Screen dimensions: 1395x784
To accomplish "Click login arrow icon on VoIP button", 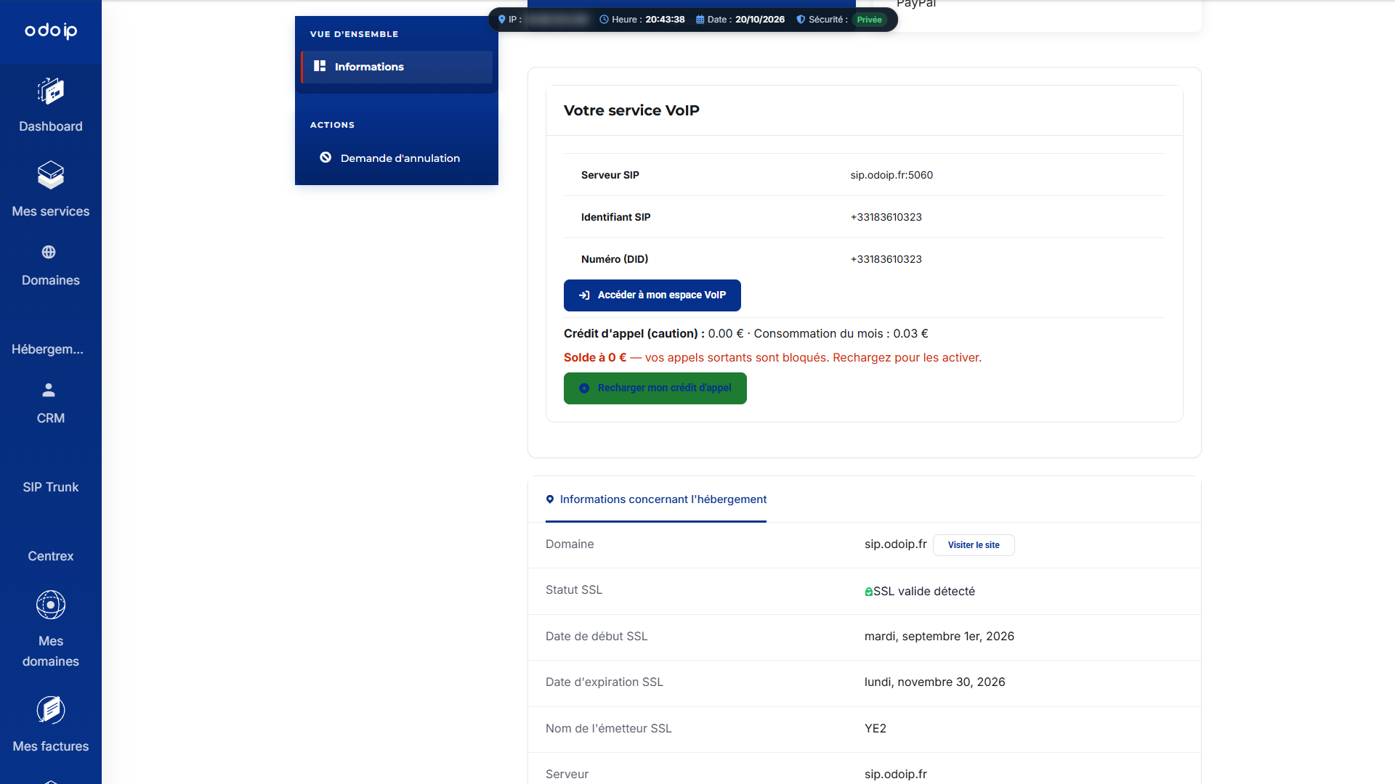I will pos(584,295).
